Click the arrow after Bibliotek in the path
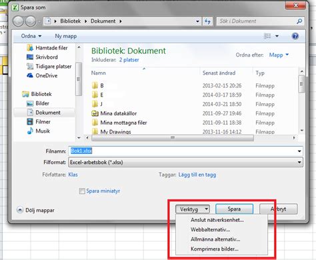The image size is (316, 260). coord(85,21)
